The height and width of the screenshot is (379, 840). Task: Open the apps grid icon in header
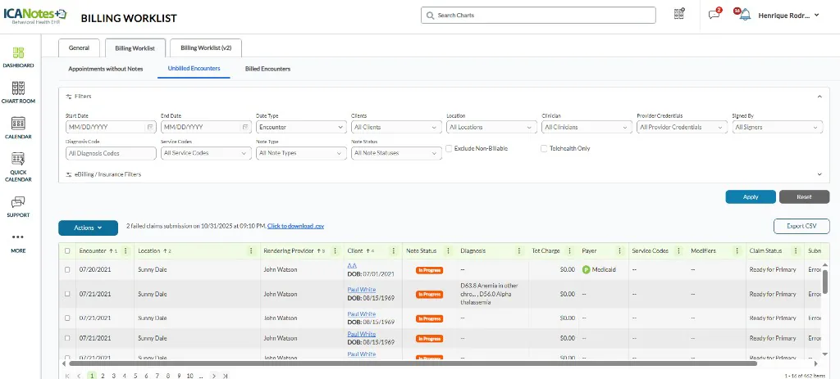679,15
